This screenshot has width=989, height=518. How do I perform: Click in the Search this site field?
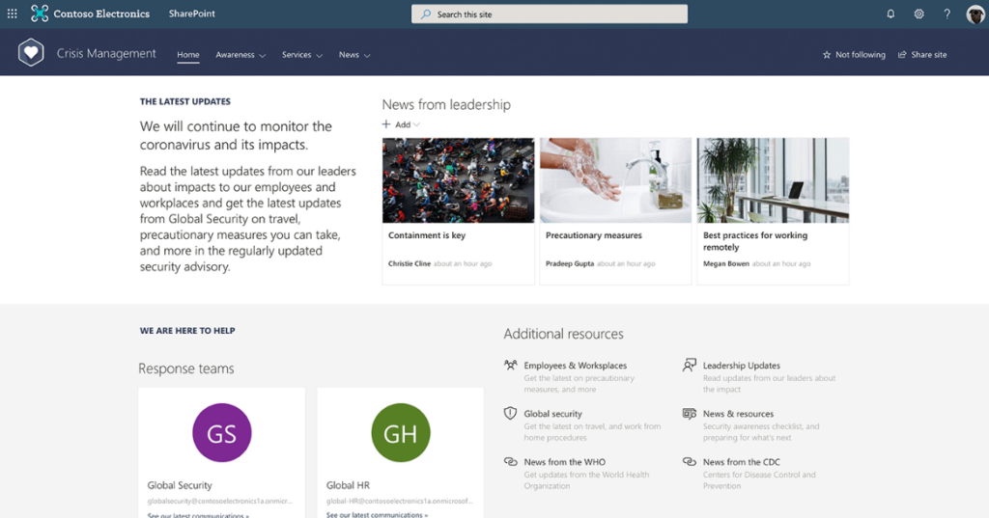click(550, 14)
